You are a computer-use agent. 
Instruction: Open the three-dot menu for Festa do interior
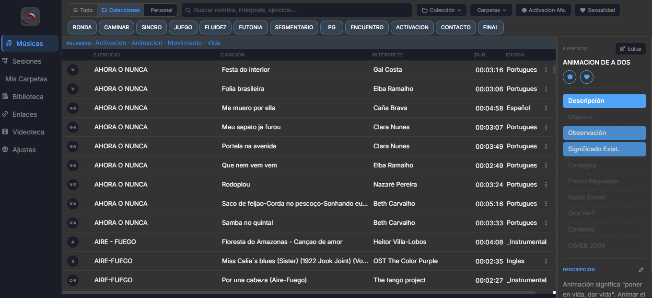[x=546, y=70]
